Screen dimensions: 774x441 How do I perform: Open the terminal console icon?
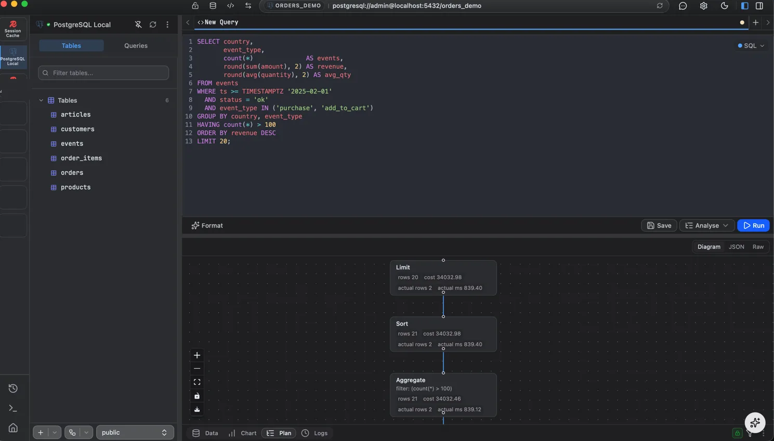(13, 408)
